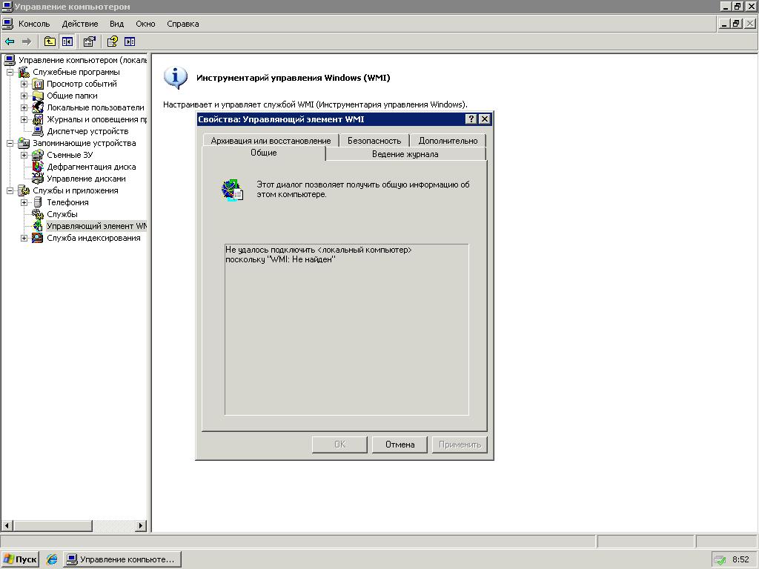Switch to the Безопасность tab
Image resolution: width=759 pixels, height=569 pixels.
coord(374,141)
